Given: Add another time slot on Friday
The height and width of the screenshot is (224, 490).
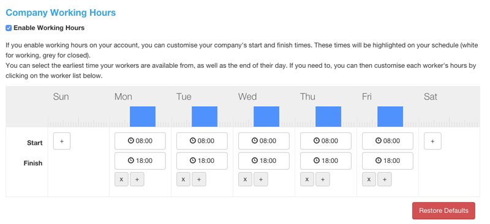Looking at the screenshot, I should coord(385,179).
